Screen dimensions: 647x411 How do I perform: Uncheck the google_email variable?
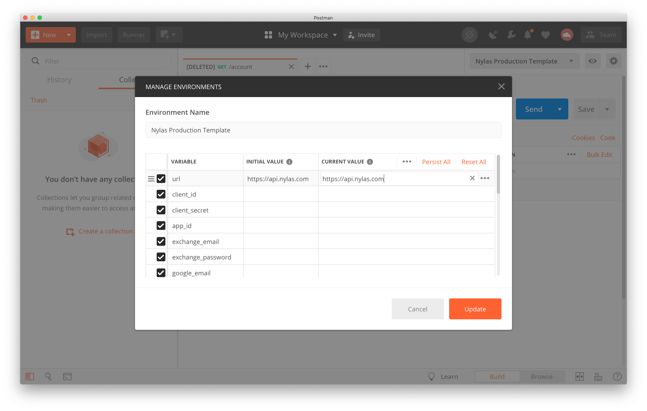pos(161,273)
